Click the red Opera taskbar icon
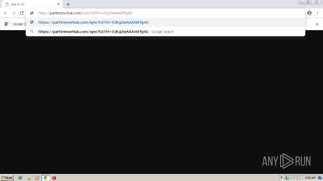323x181 pixels. [54, 178]
